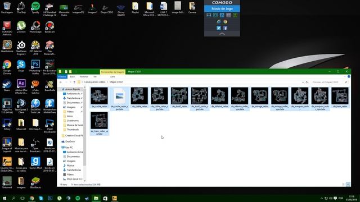Select the de_cbble_radar thumbnail
Viewport: 360px width, 202px height.
[139, 97]
